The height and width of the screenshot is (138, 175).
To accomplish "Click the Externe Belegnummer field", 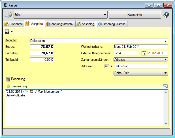I will (x=126, y=53).
